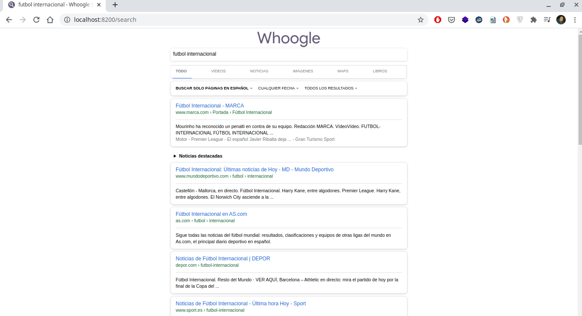Open the Chrome three-dot menu
582x316 pixels.
click(574, 20)
